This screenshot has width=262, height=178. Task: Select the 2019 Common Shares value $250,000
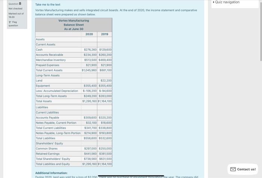click(x=105, y=149)
